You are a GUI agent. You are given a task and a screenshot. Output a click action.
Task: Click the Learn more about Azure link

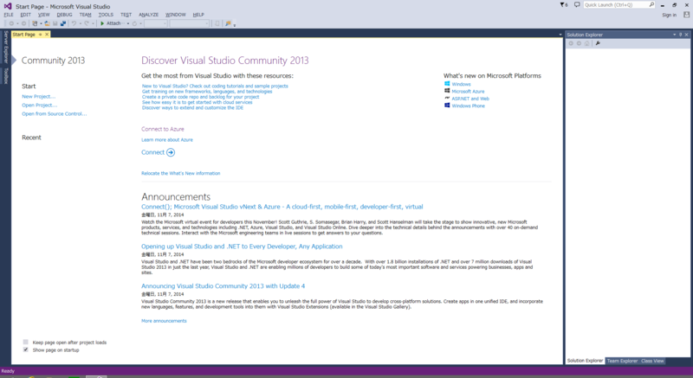pos(167,140)
